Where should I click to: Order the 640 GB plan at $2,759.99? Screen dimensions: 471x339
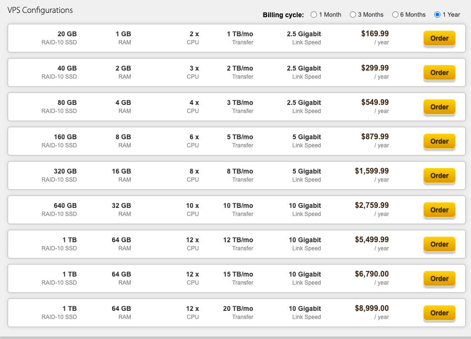pos(439,210)
